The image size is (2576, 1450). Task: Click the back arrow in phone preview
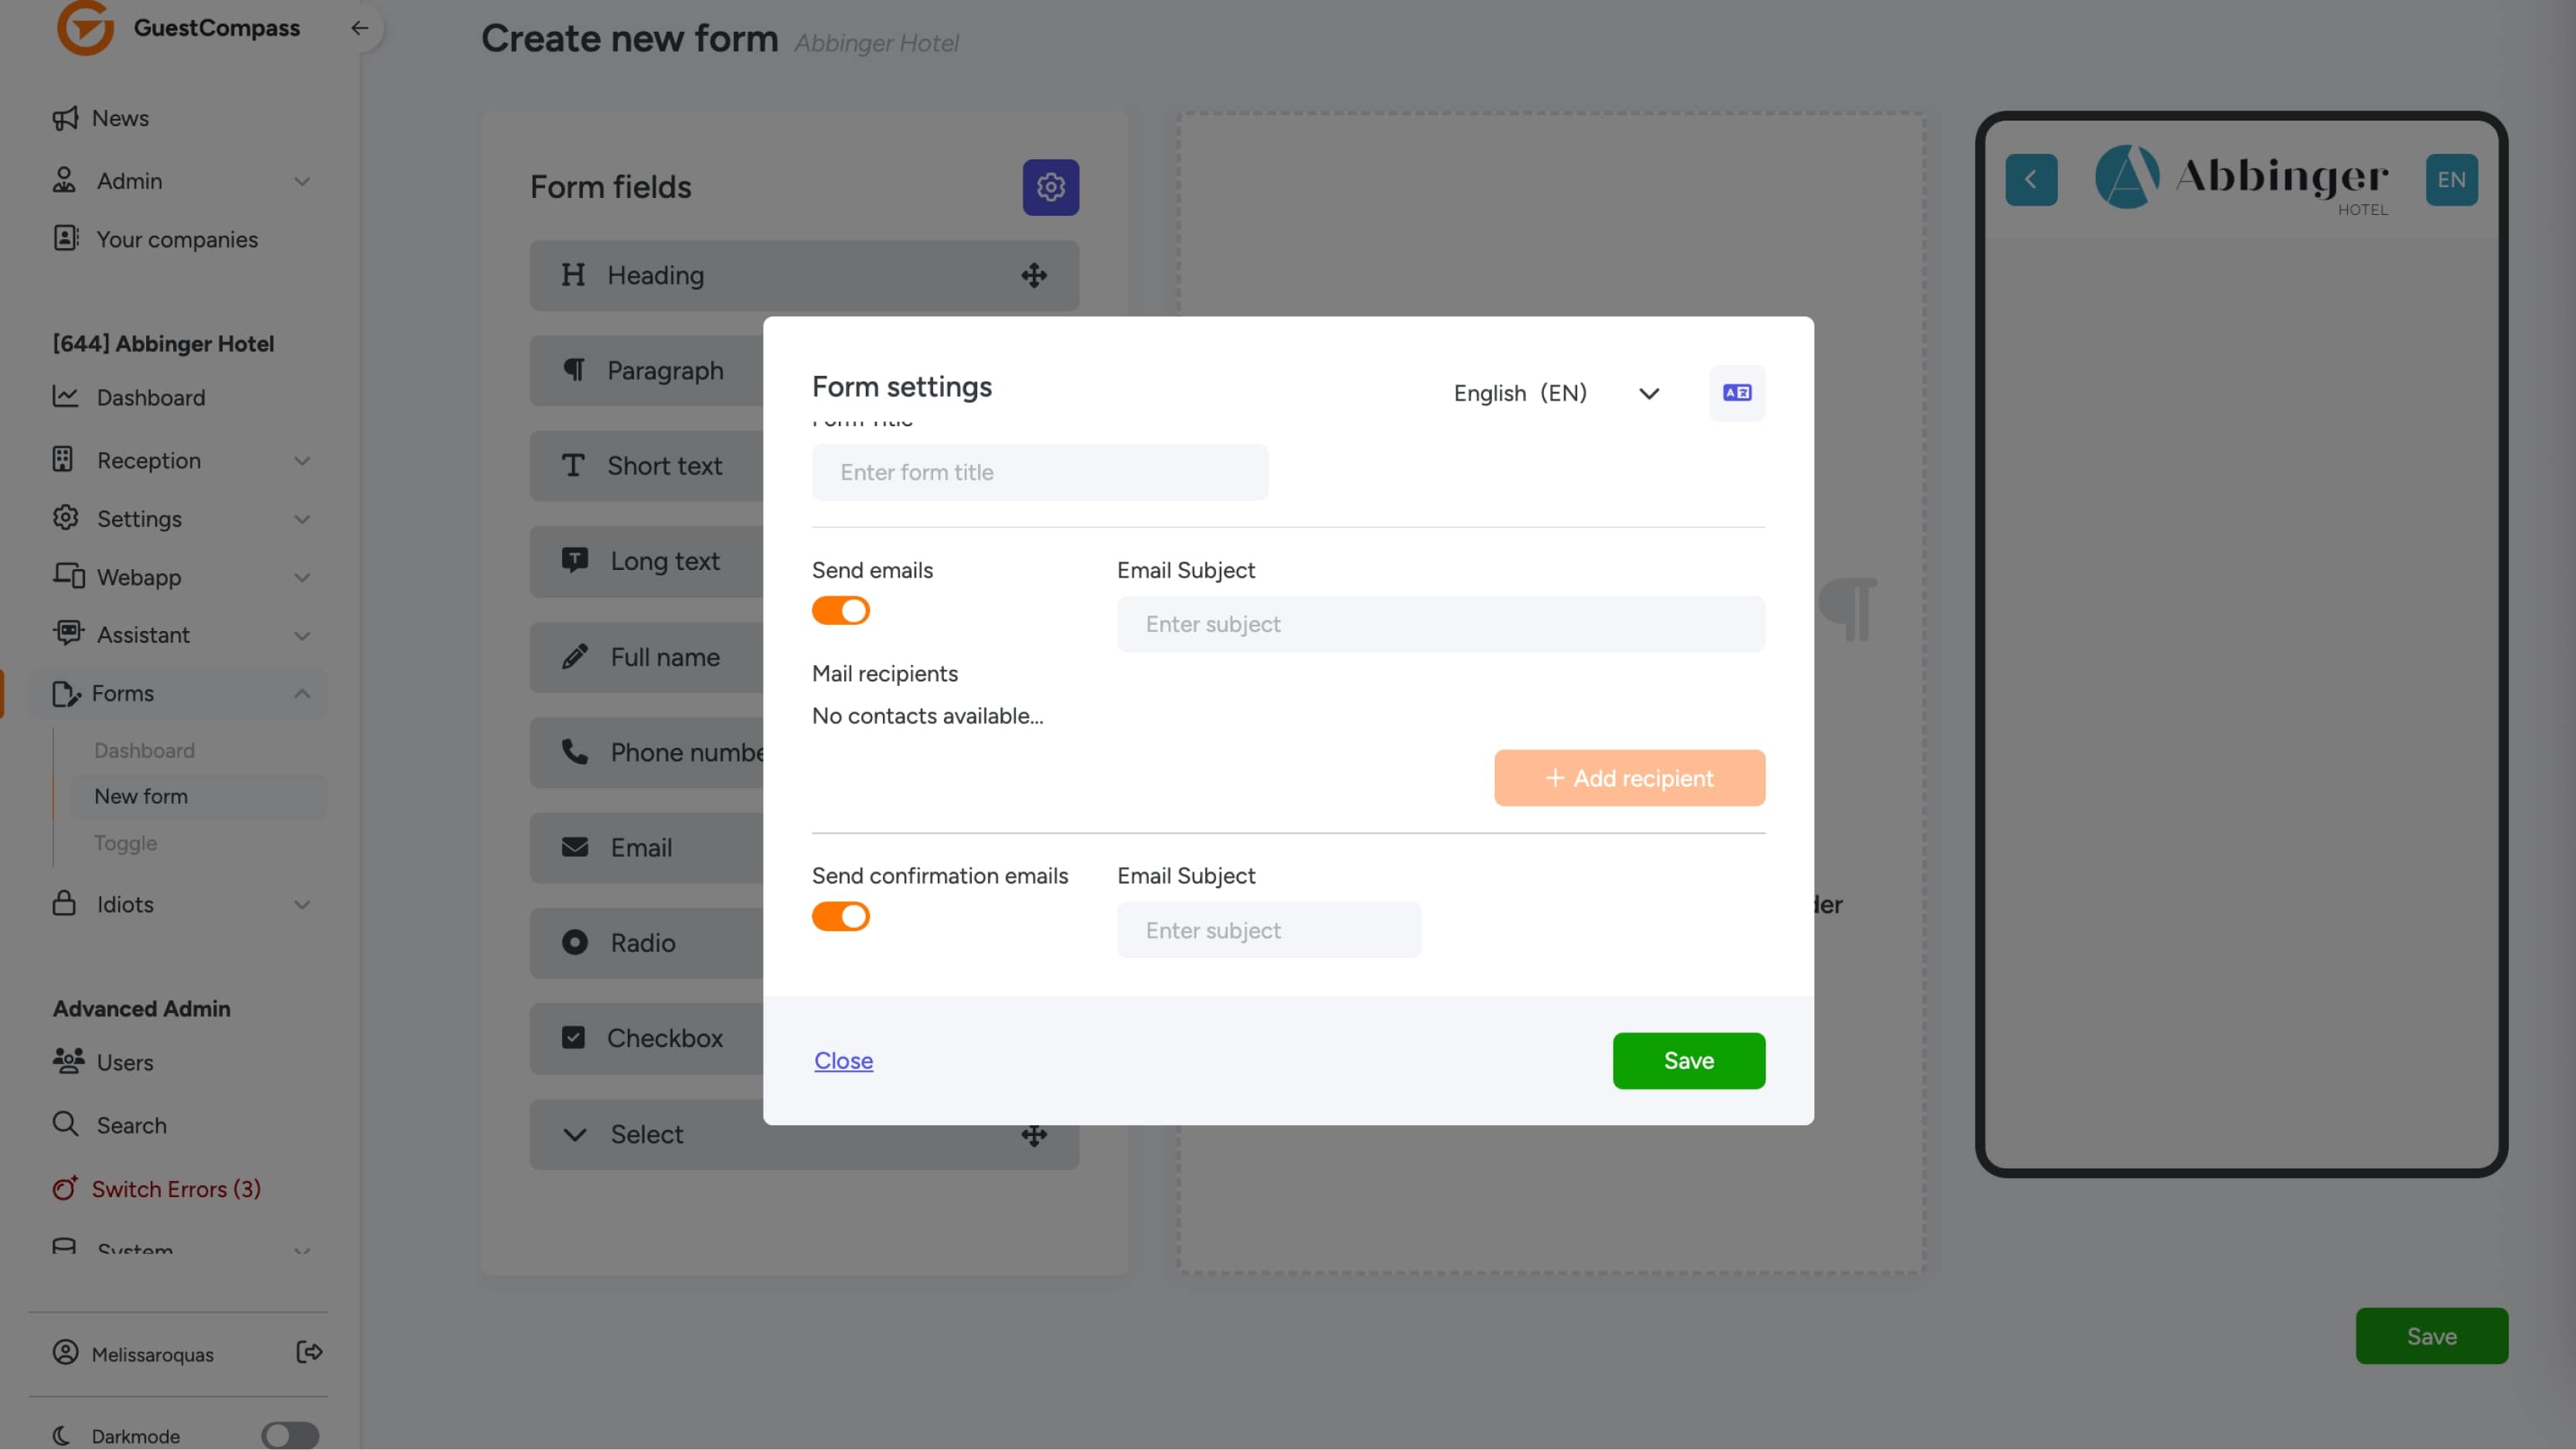[x=2031, y=180]
